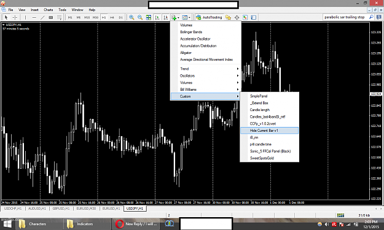This screenshot has height=230, width=384.
Task: Select the cursor arrow tool
Action: [x=6, y=17]
